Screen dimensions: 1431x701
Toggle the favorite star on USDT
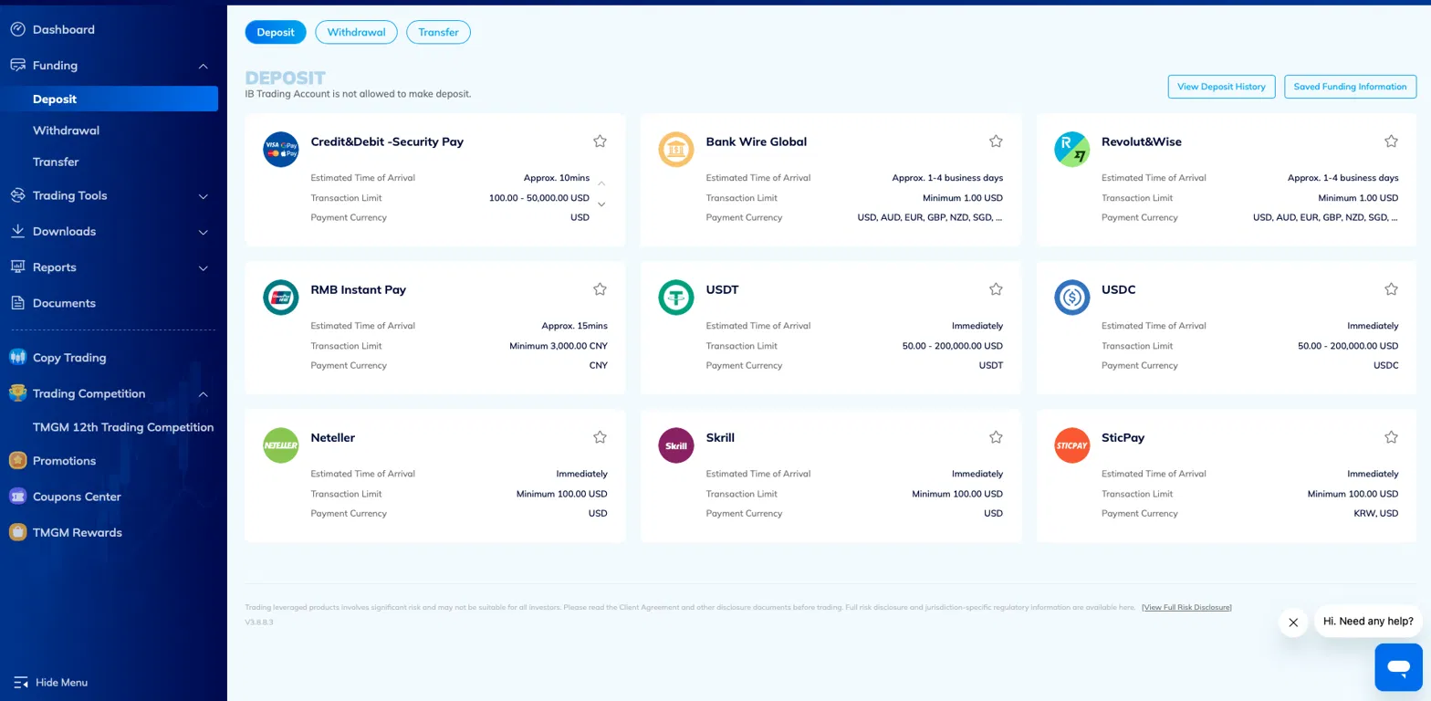[996, 289]
